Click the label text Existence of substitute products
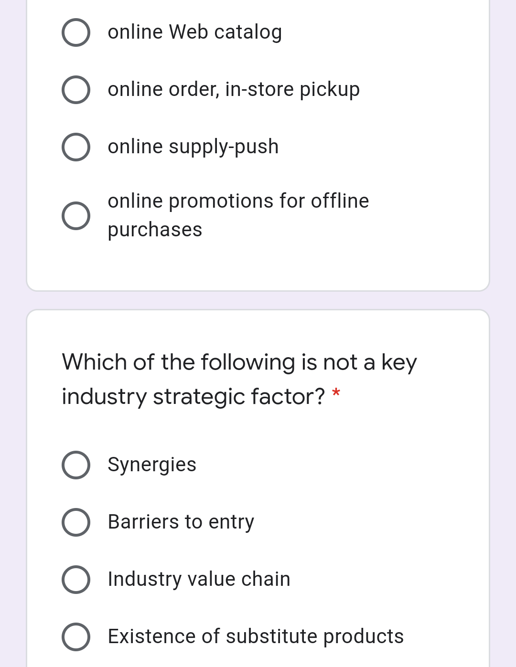Viewport: 516px width, 667px height. click(255, 636)
